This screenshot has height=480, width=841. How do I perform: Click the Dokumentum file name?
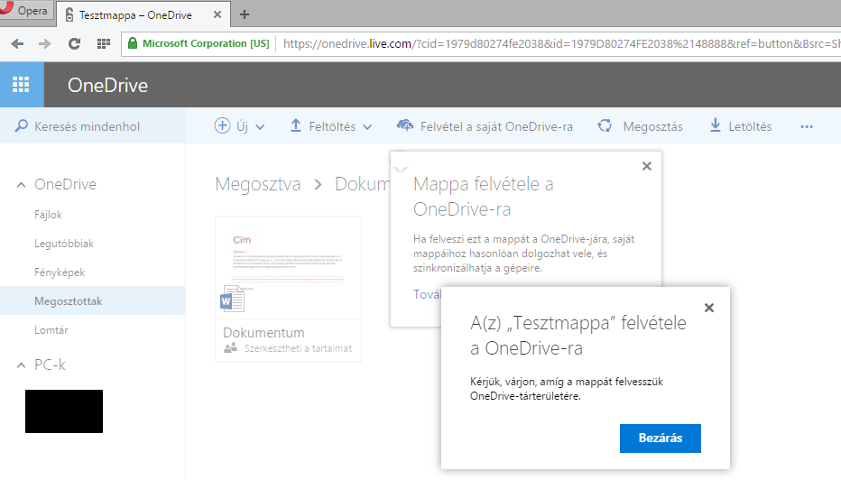point(263,333)
